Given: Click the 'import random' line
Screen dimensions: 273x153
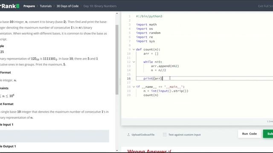Looking at the screenshot, I should [x=148, y=33].
